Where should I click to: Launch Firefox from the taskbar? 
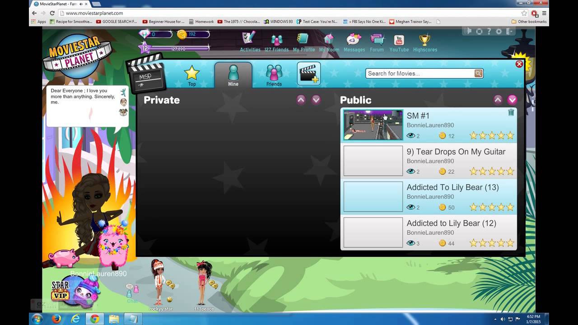click(56, 319)
